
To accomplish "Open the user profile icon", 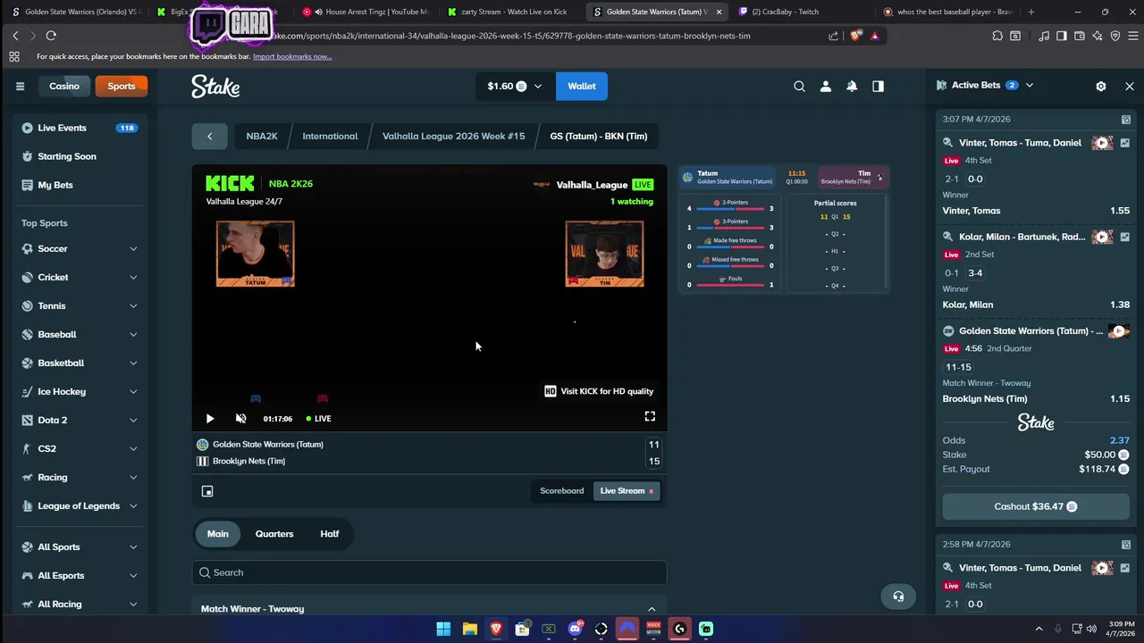I will click(826, 87).
